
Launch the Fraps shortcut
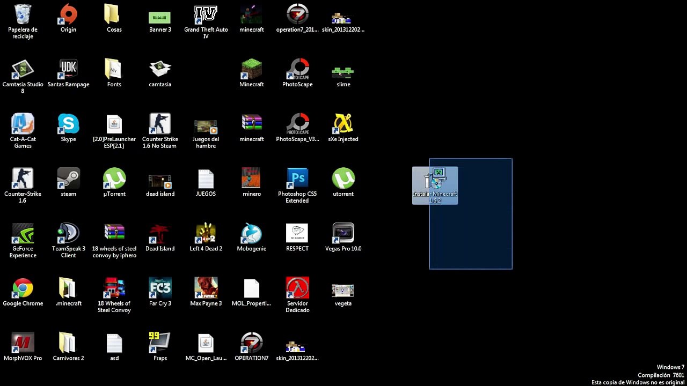(x=160, y=347)
